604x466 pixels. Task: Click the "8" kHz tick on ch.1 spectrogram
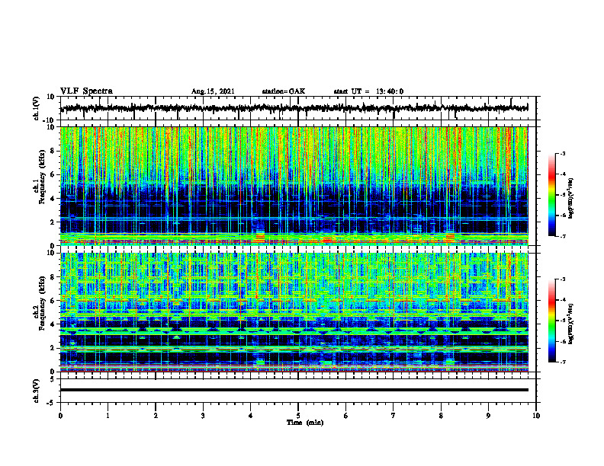pos(53,151)
